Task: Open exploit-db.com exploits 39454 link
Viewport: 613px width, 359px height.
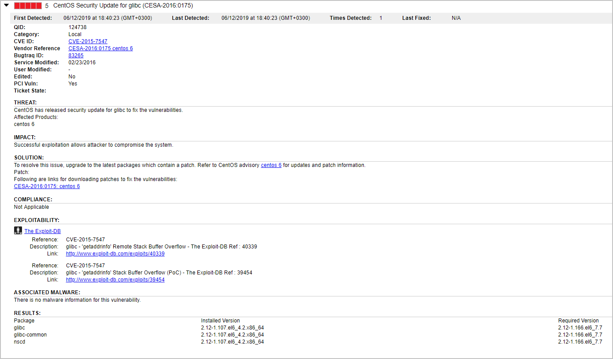Action: click(x=115, y=280)
